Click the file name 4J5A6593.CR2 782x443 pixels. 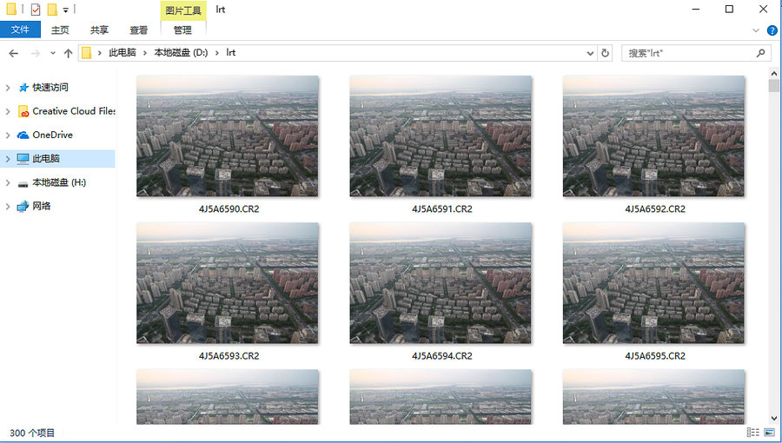tap(229, 356)
